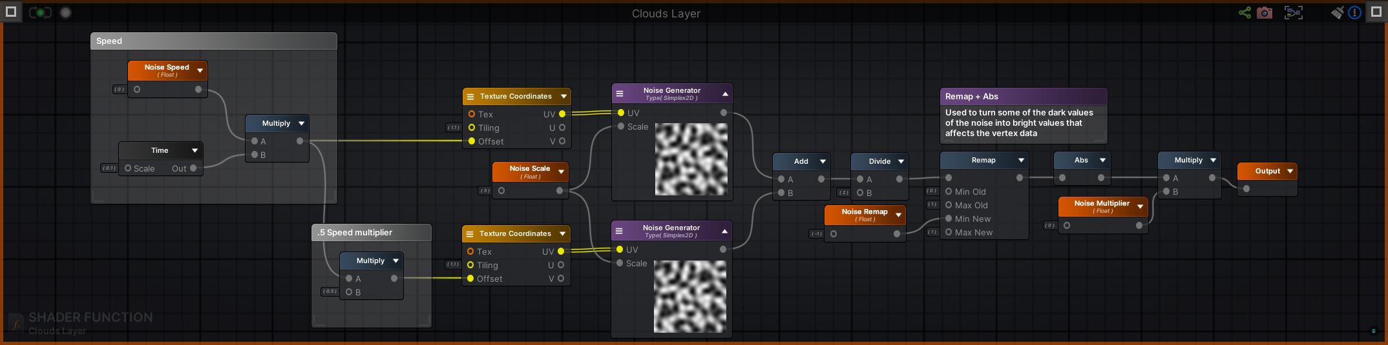The image size is (1388, 345).
Task: Click the Scale input port on upper Noise Generator
Action: 621,126
